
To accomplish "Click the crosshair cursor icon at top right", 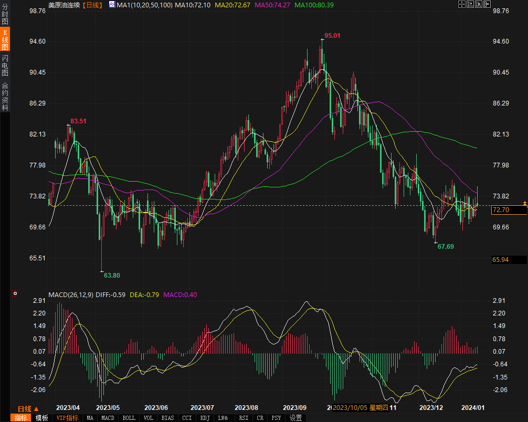I will pos(462,4).
